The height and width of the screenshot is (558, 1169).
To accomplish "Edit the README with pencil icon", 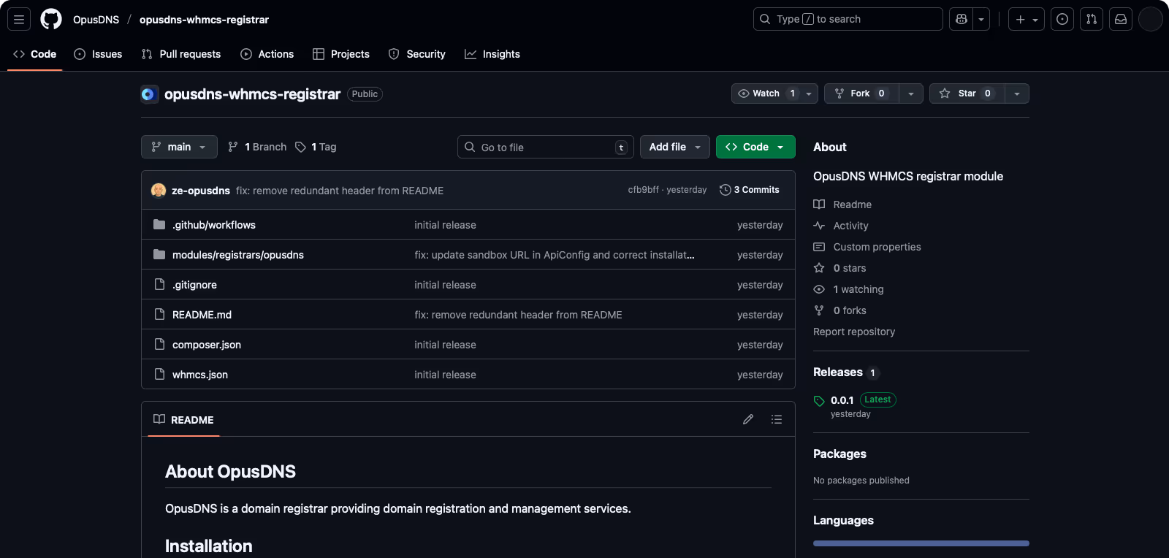I will (x=748, y=419).
